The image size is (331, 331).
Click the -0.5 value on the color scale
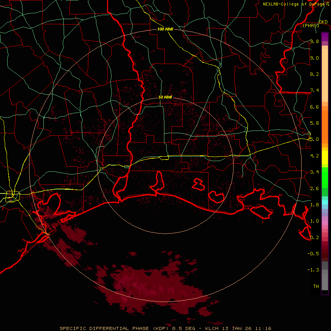point(313,254)
